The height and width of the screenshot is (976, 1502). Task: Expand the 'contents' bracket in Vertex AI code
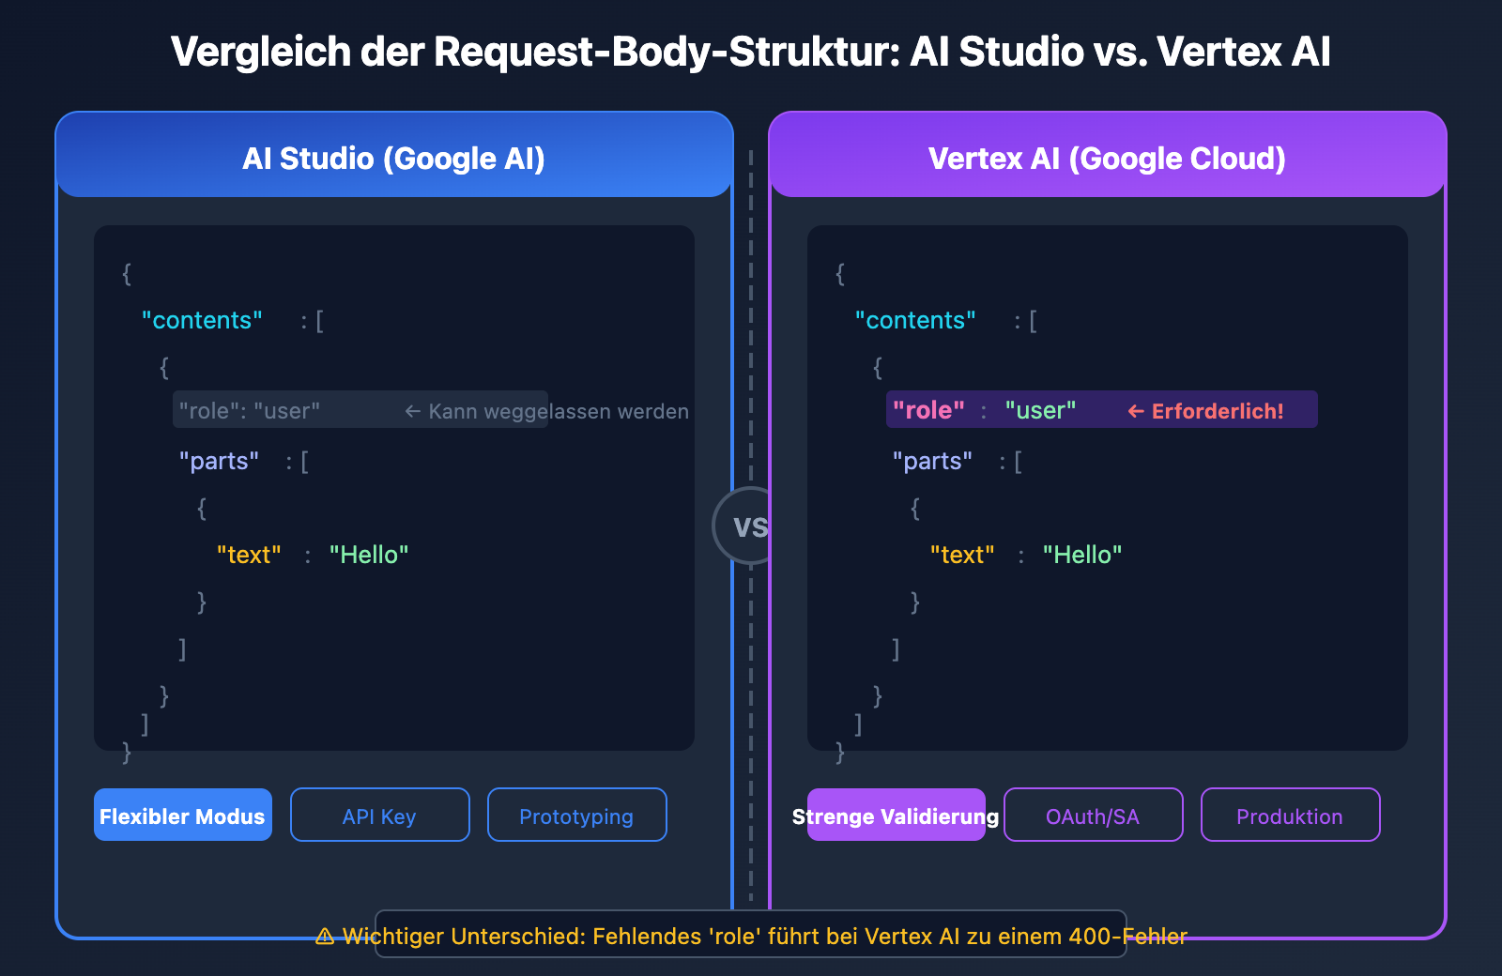pyautogui.click(x=914, y=320)
